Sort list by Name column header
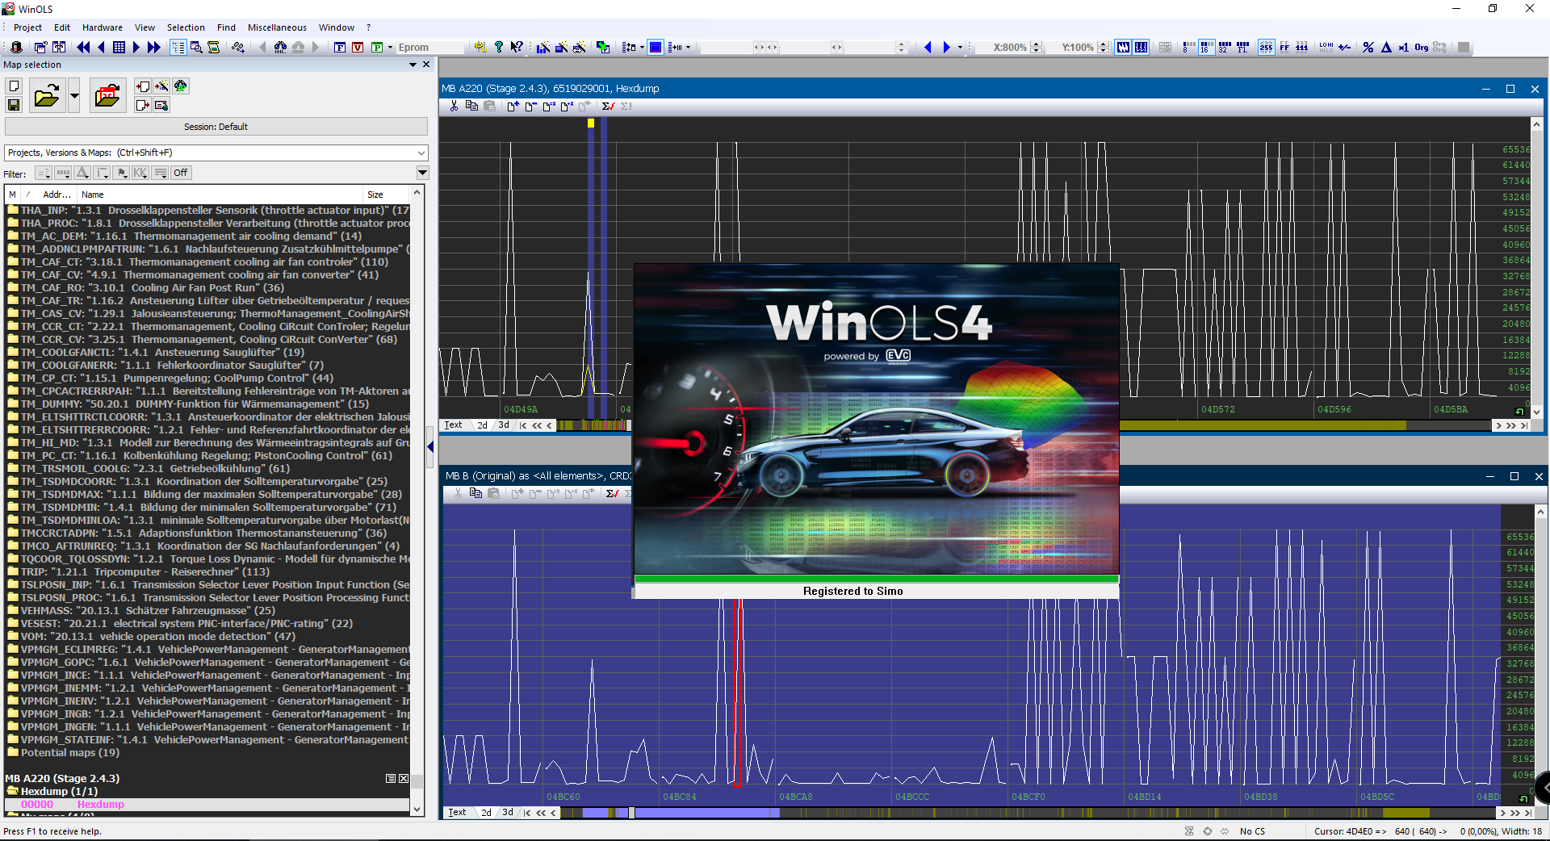Viewport: 1550px width, 841px height. (x=218, y=195)
